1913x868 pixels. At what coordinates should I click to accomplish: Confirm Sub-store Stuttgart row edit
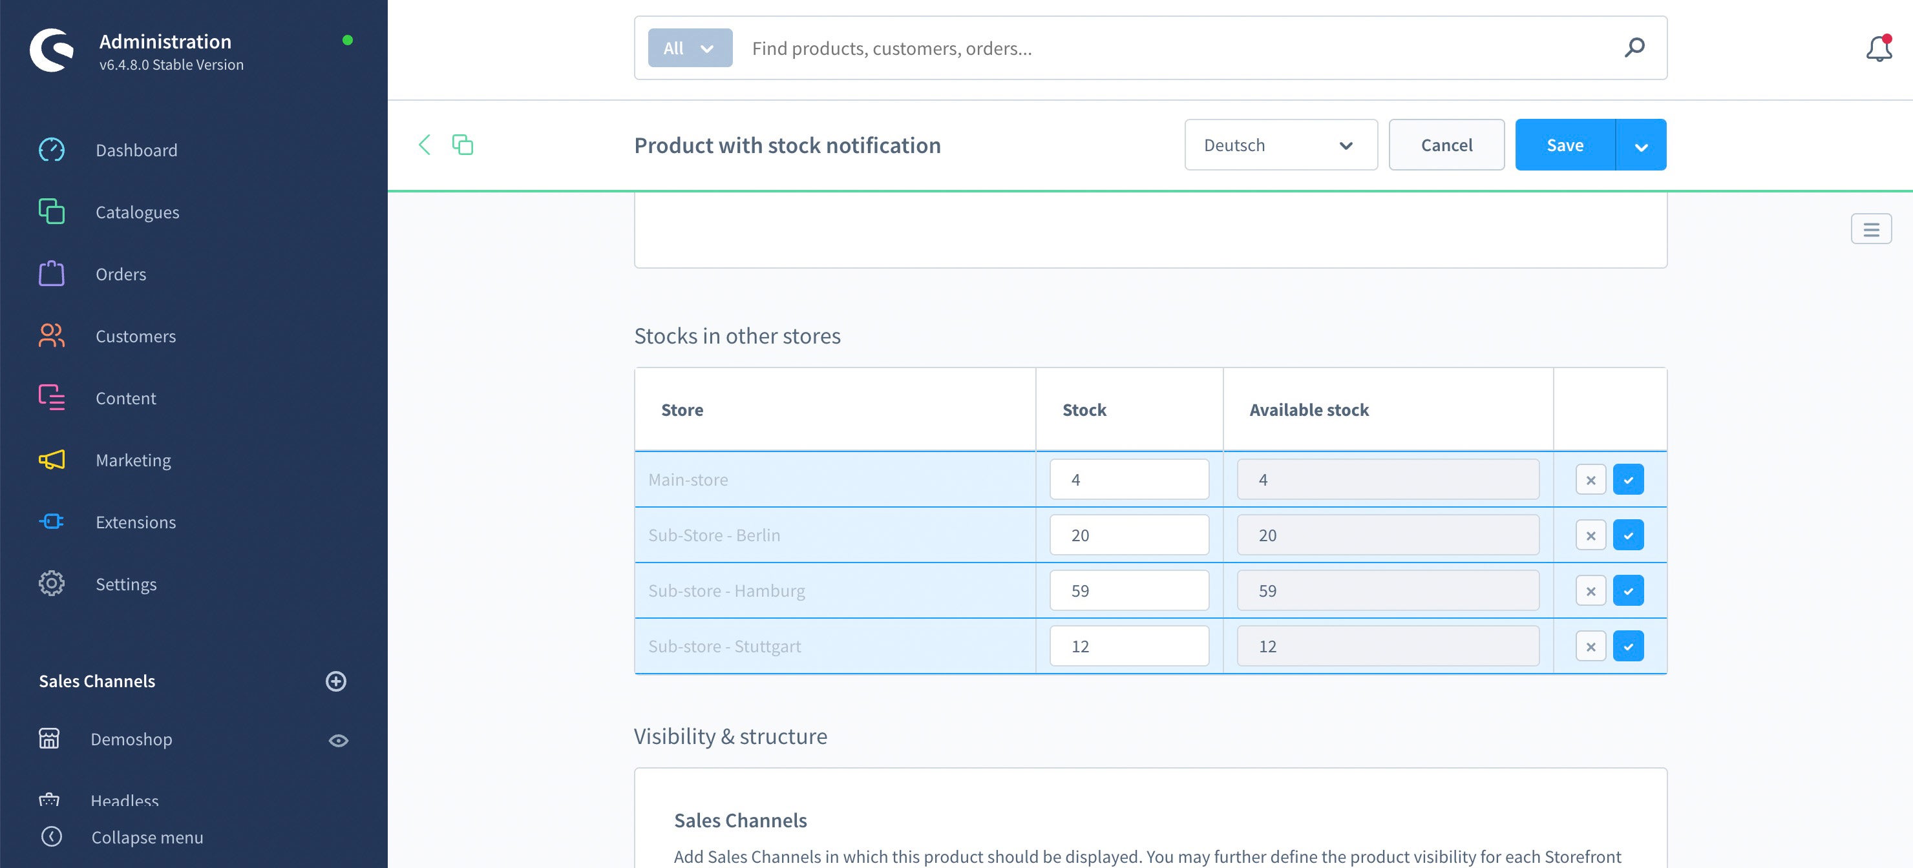[x=1629, y=646]
